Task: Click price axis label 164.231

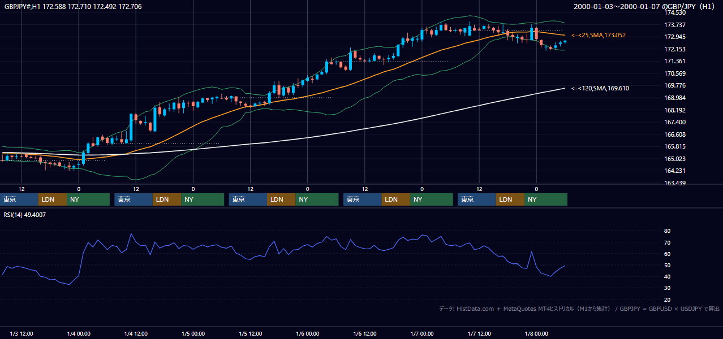Action: (x=674, y=171)
